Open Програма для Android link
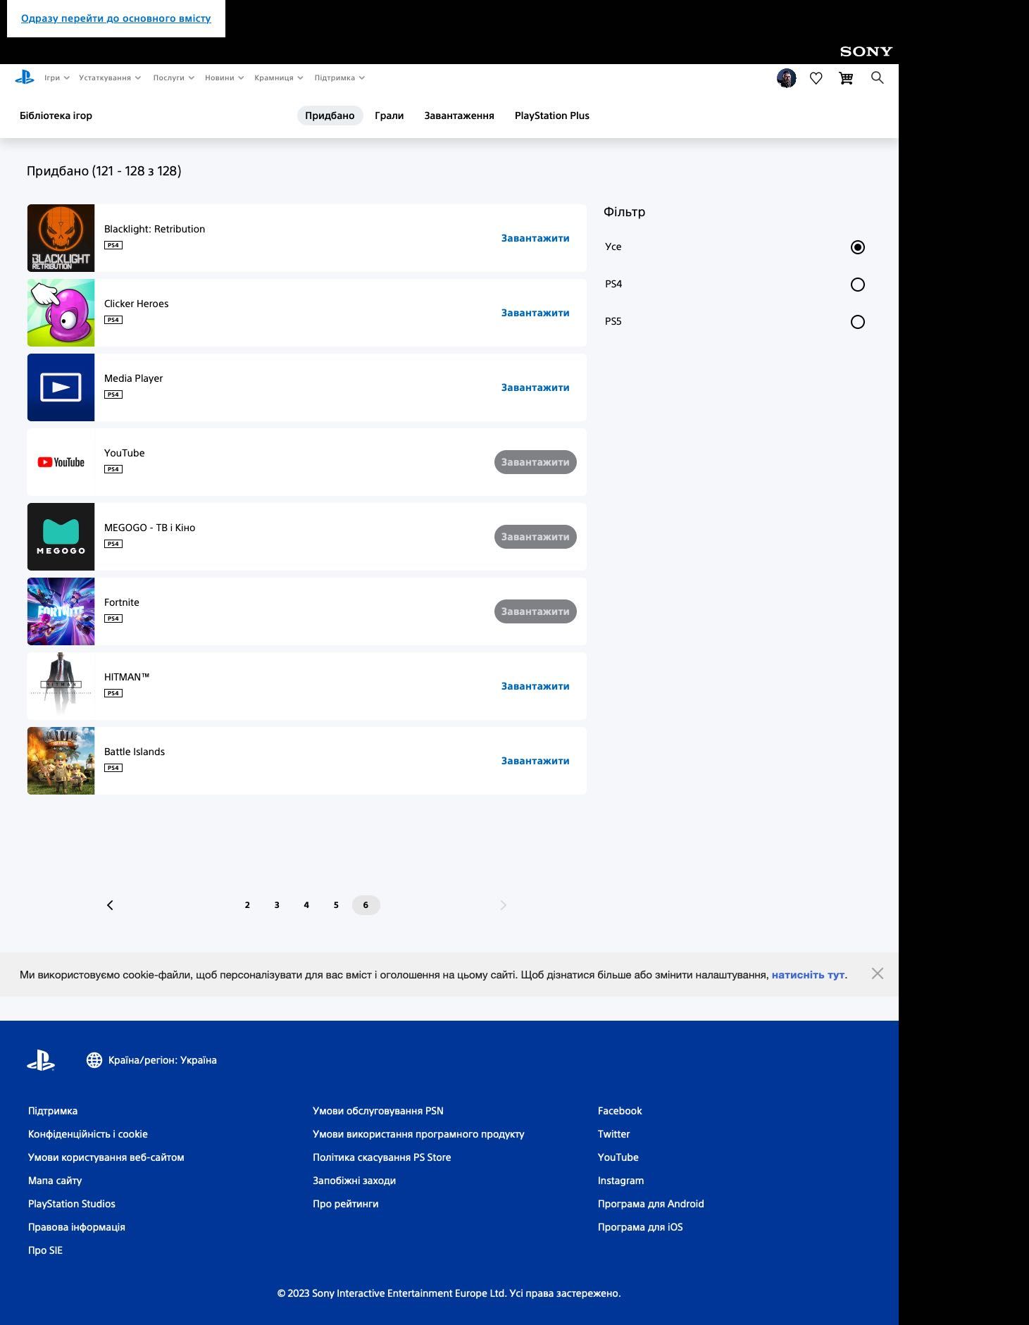 coord(651,1204)
